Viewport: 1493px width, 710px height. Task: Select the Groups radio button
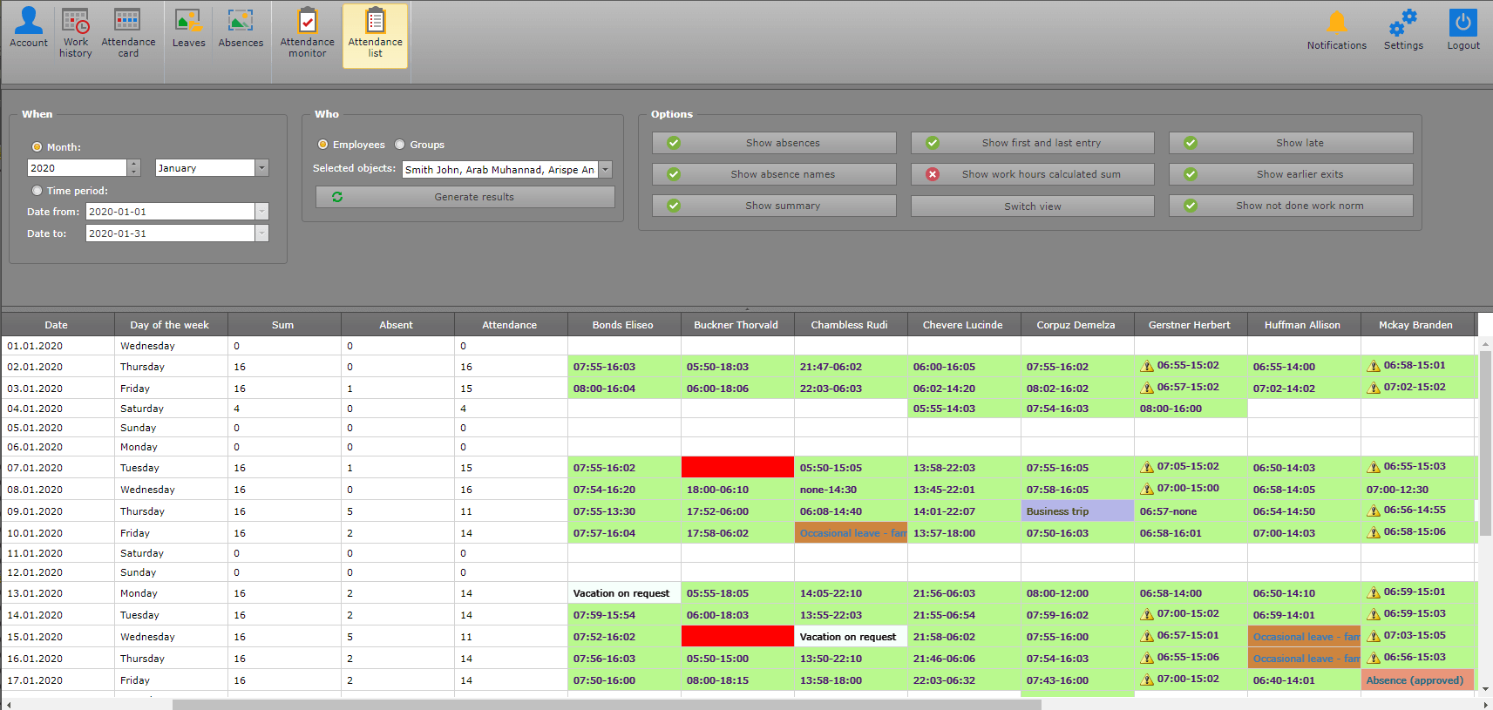click(x=400, y=145)
